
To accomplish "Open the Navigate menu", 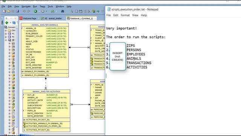I will point(26,6).
